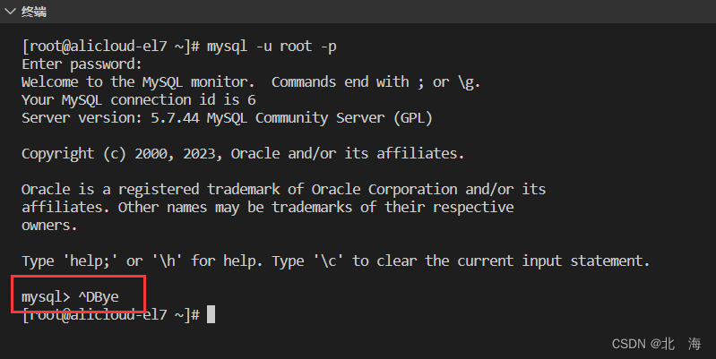Click the 'Welcome to the MySQL monitor' line
Viewport: 716px width, 359px height.
click(251, 82)
